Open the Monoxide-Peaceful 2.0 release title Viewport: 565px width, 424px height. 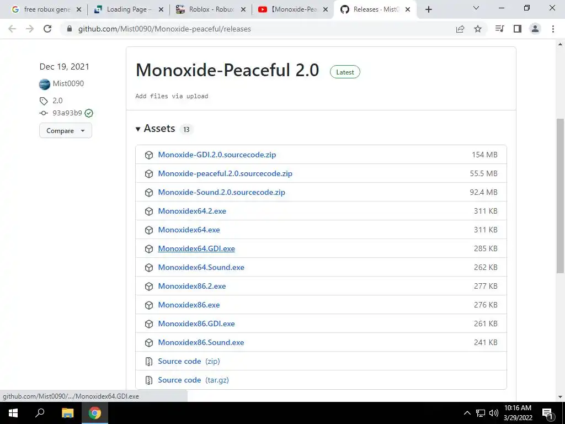[x=227, y=70]
